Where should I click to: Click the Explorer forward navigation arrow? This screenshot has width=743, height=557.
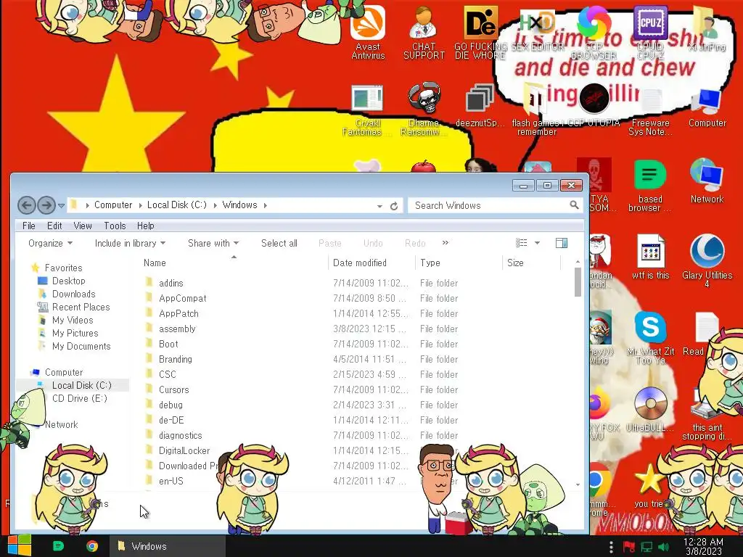point(46,205)
